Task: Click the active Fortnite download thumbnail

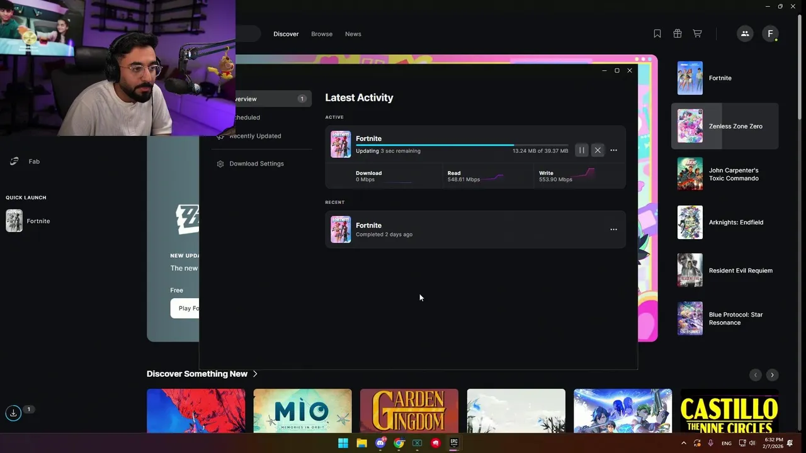Action: 341,144
